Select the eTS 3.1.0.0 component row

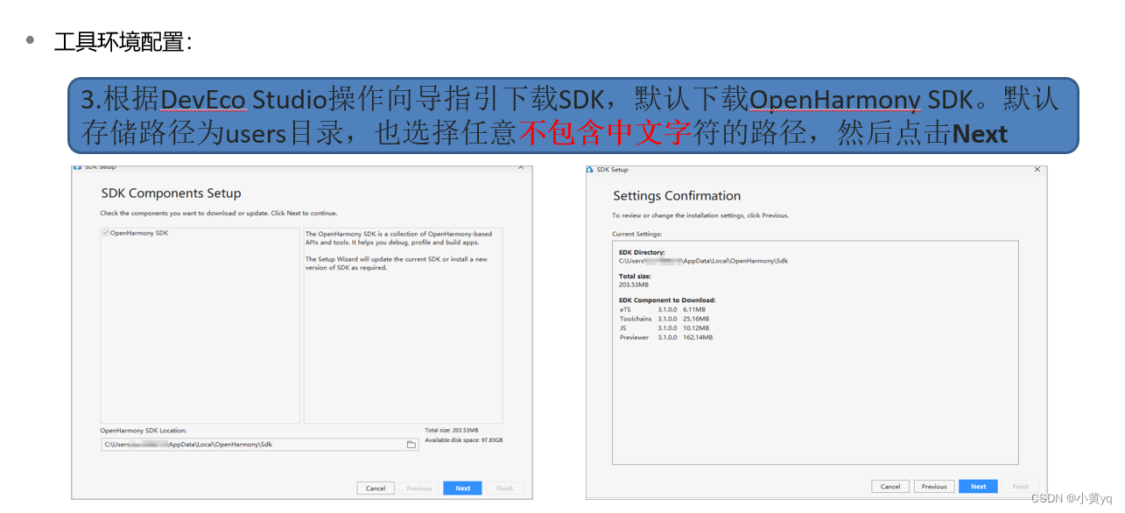[663, 310]
